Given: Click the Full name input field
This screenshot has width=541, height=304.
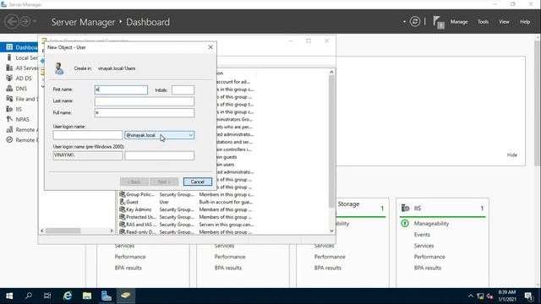Looking at the screenshot, I should 145,112.
